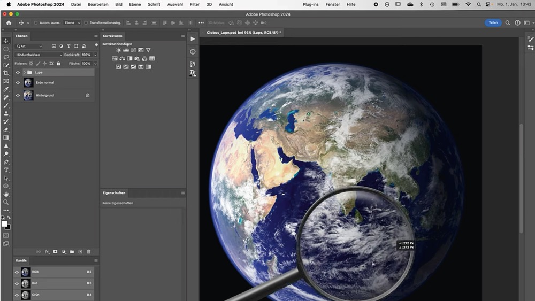Open the blend mode dropdown 'Hindurchwirken'
Screen dimensions: 535x301
pos(39,55)
